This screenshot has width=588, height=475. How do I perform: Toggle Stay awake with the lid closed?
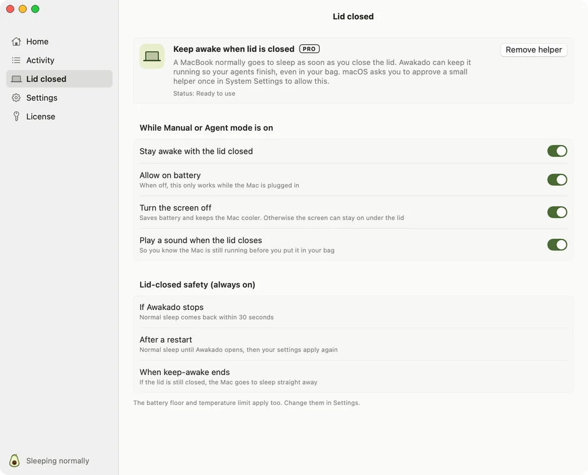(557, 151)
